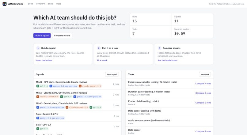Click the Tasks panel heading

(x=131, y=74)
